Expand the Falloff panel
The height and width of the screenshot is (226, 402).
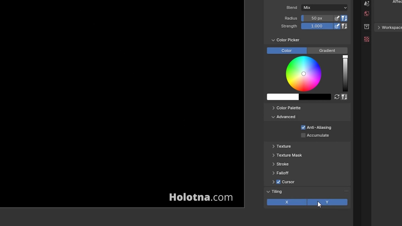point(273,173)
